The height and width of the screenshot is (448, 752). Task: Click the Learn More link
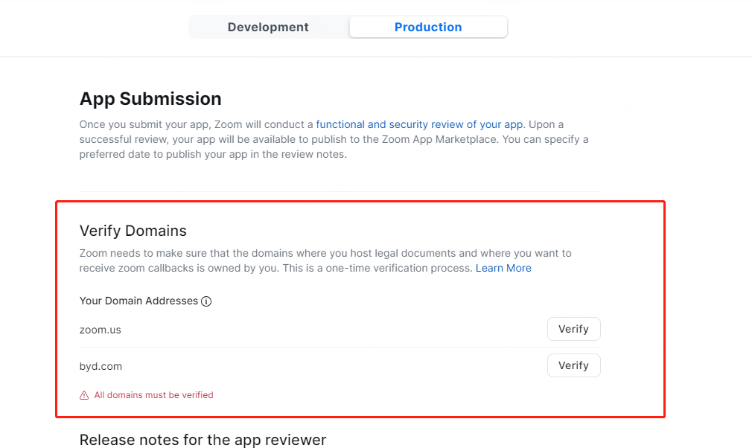tap(503, 268)
